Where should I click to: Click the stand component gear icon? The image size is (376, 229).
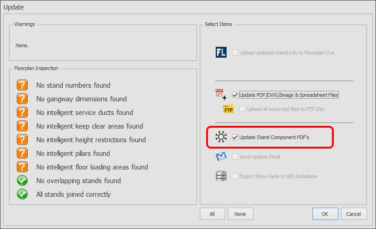click(x=221, y=137)
